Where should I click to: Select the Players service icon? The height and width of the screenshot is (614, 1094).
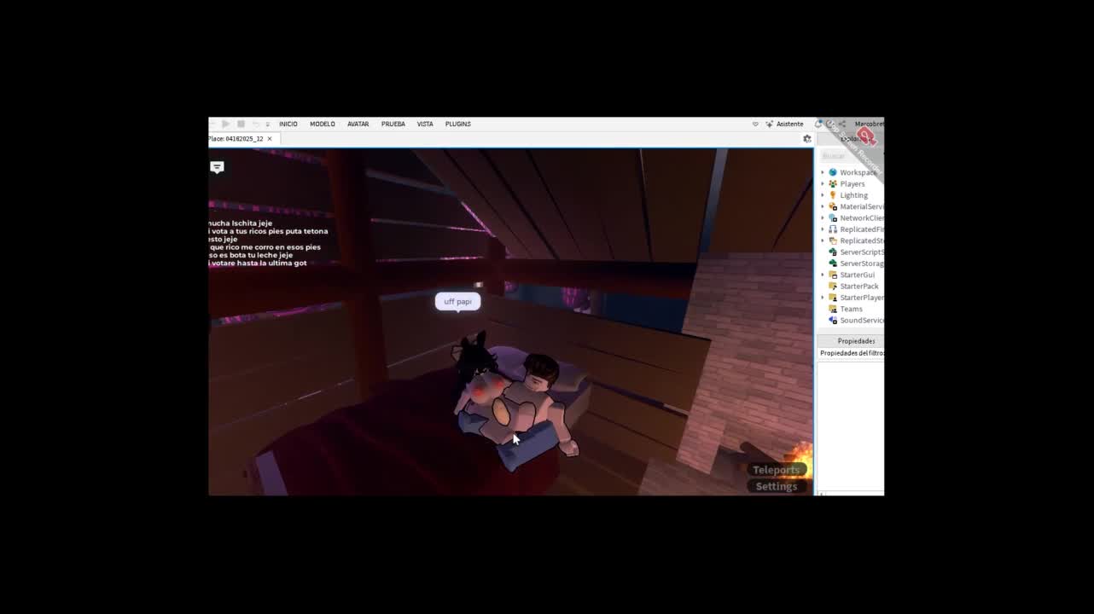[833, 184]
